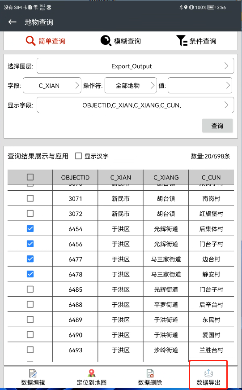Check the row with OBJECTID 3071
242x390 pixels.
(30, 198)
